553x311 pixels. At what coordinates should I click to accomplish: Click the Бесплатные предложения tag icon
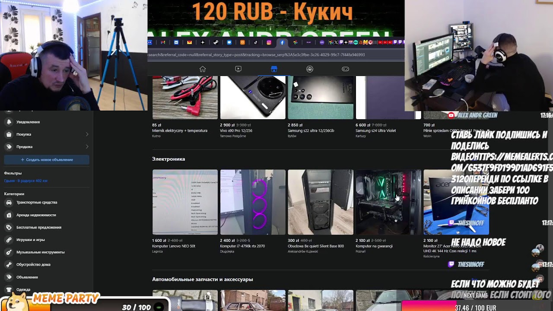(x=9, y=227)
